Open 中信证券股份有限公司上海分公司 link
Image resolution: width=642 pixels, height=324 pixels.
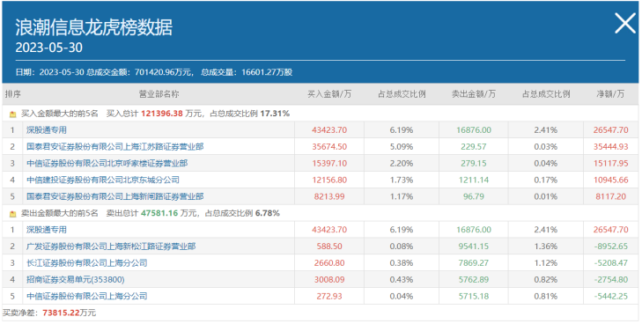click(87, 296)
